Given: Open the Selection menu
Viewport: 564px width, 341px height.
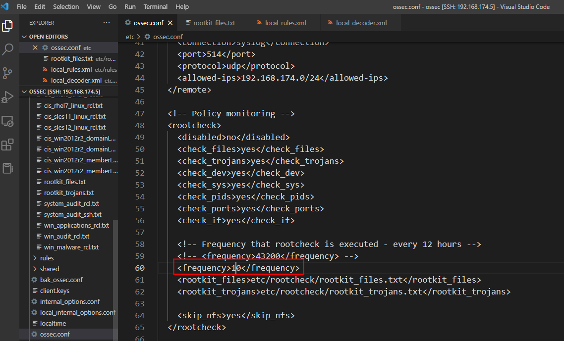Looking at the screenshot, I should tap(66, 6).
